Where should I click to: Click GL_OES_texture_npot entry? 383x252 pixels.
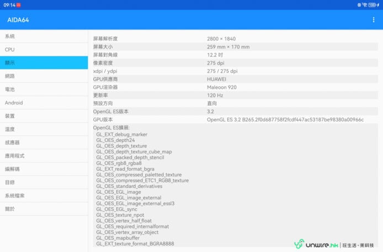120,215
